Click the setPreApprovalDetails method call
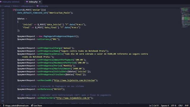This screenshot has height=107, width=190. 50,54
